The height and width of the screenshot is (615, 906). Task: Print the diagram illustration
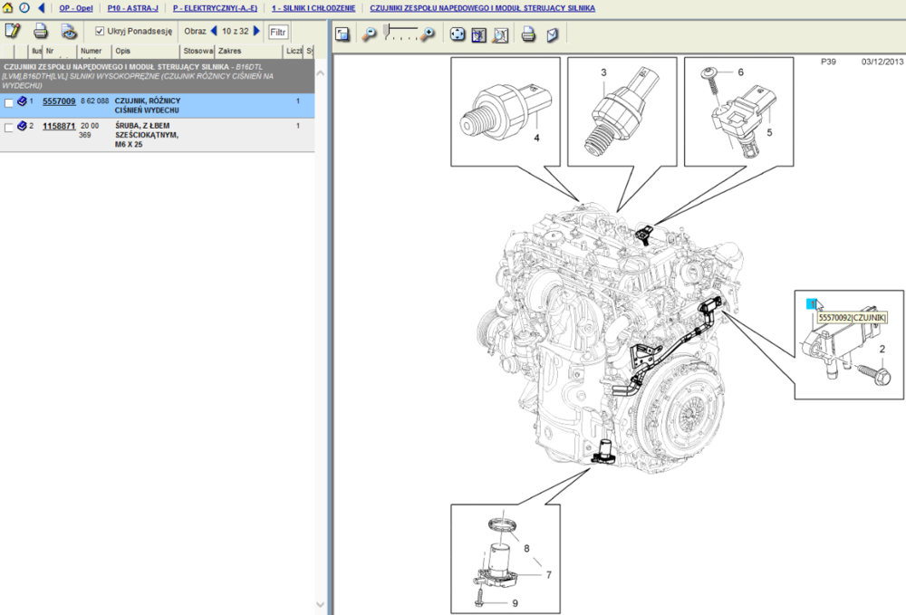529,34
